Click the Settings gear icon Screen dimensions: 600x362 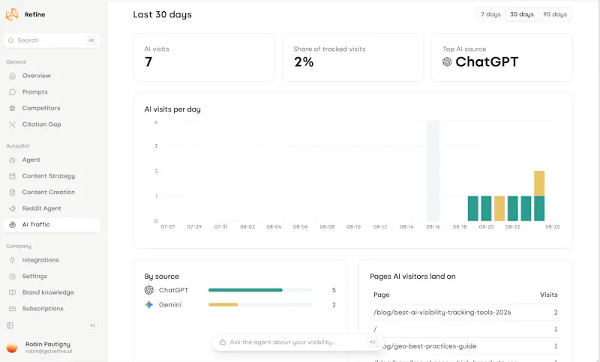tap(12, 277)
